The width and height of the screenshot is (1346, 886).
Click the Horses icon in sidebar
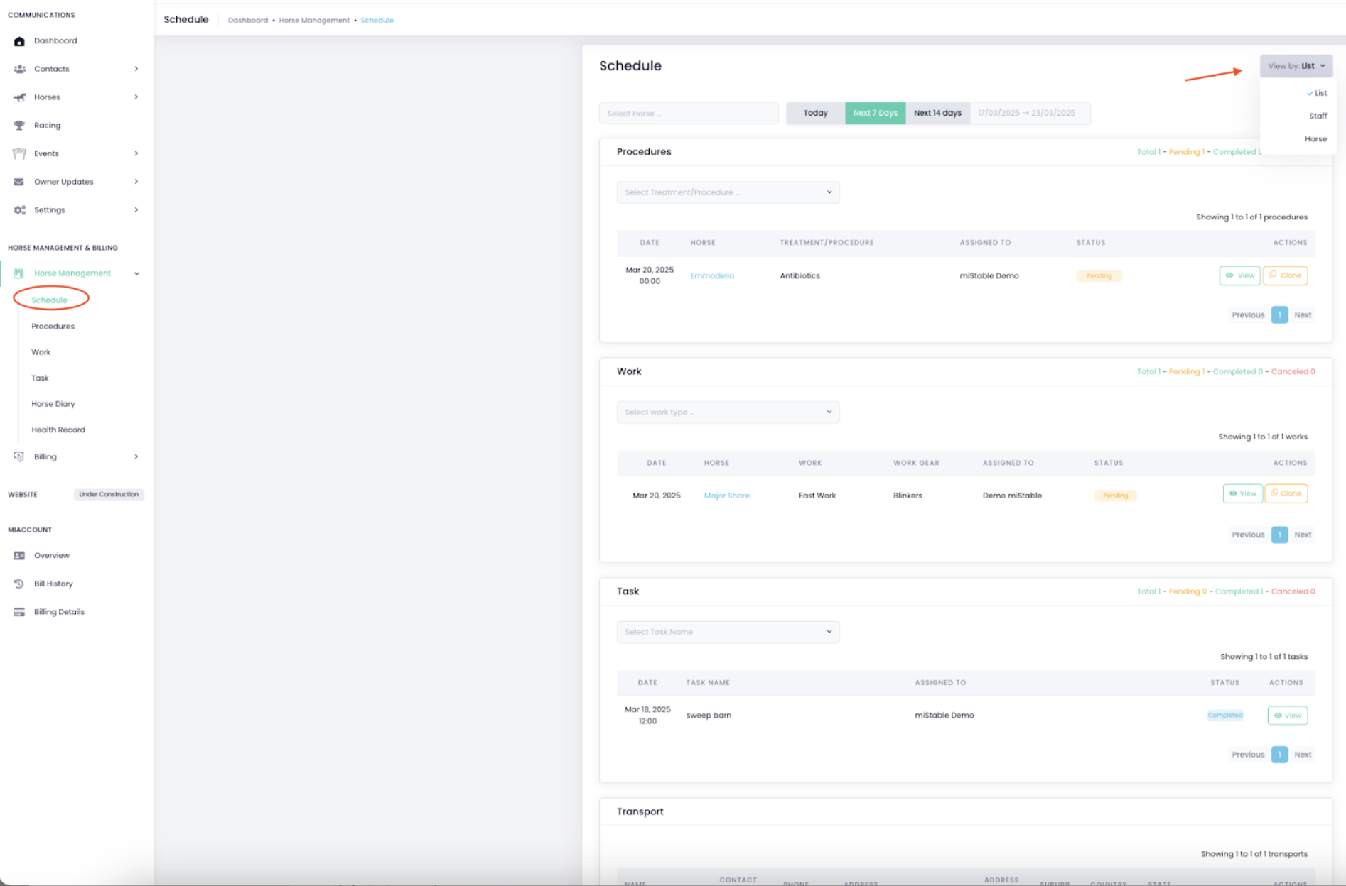19,97
